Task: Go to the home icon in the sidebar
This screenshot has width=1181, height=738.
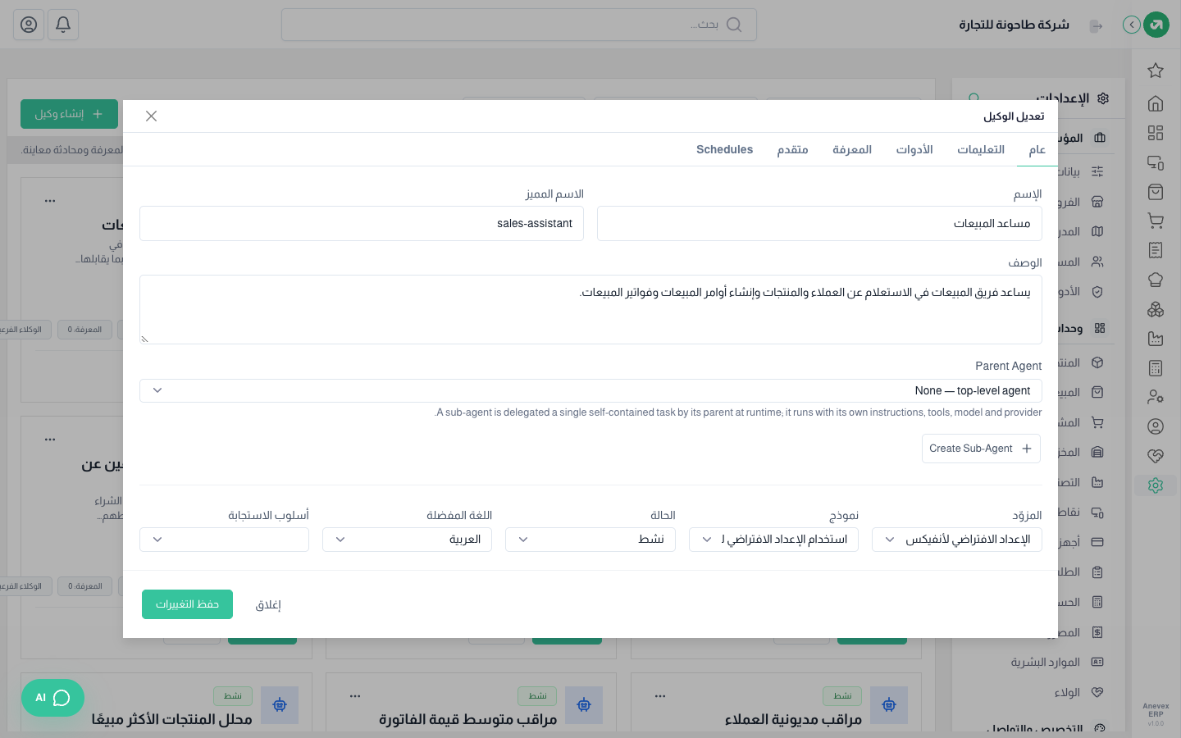Action: tap(1156, 103)
